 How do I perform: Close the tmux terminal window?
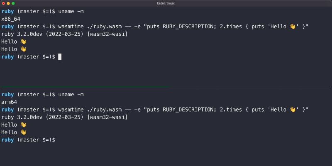point(4,3)
